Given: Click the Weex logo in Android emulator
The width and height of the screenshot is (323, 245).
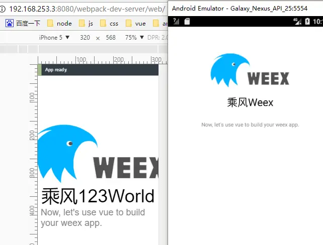Looking at the screenshot, I should click(250, 70).
